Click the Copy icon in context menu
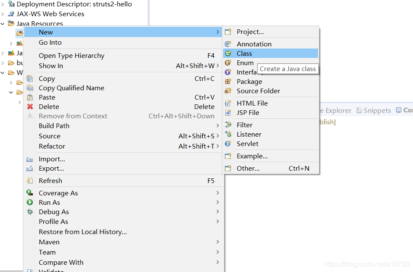Viewport: 413px width, 272px height. [30, 79]
